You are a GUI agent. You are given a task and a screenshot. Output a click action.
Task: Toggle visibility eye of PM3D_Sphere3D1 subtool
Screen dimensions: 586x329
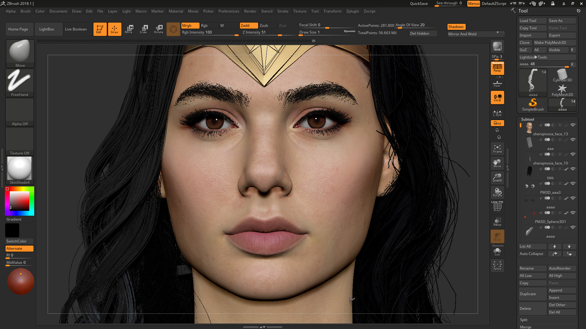point(573,213)
